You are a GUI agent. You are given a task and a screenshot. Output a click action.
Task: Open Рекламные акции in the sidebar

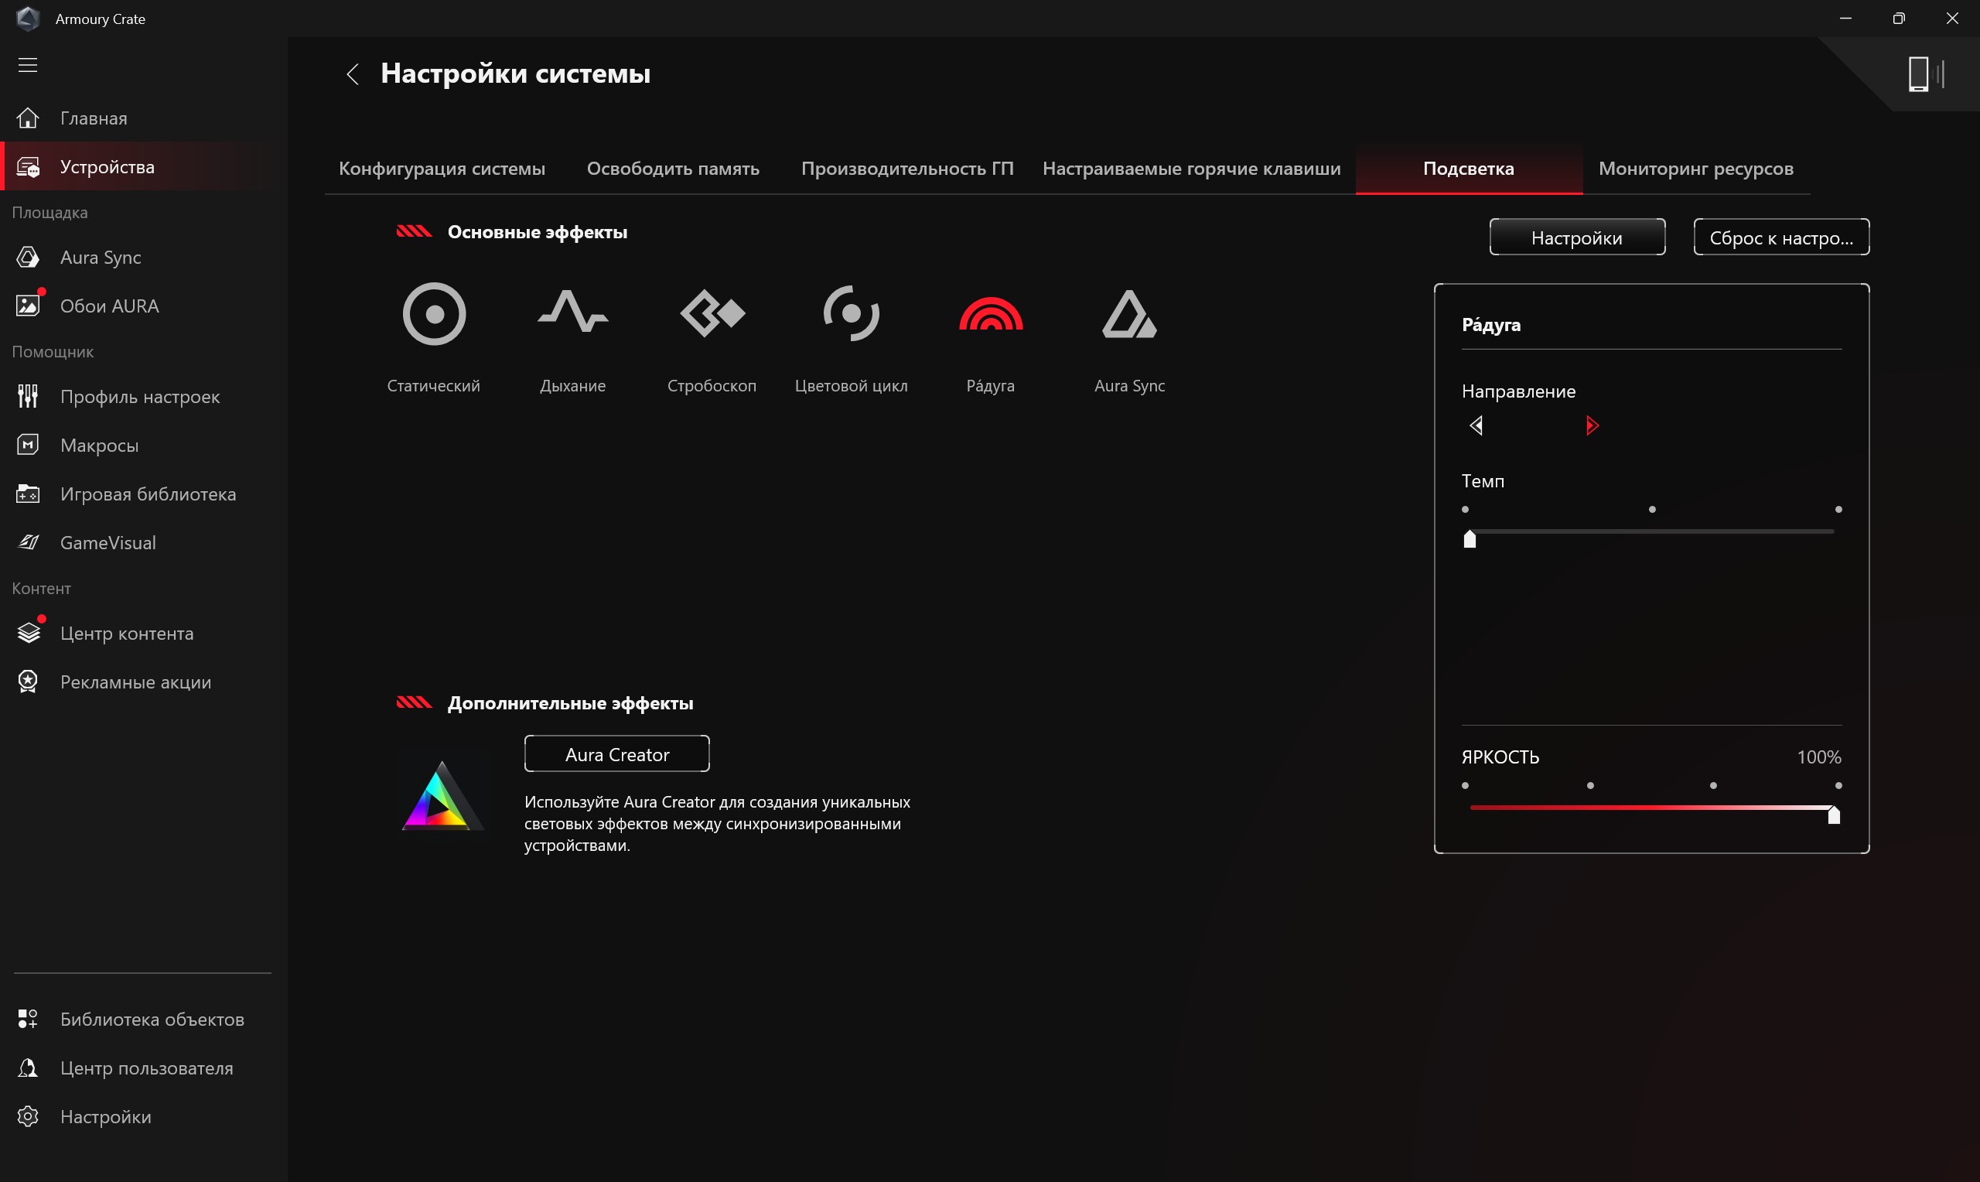pyautogui.click(x=143, y=682)
